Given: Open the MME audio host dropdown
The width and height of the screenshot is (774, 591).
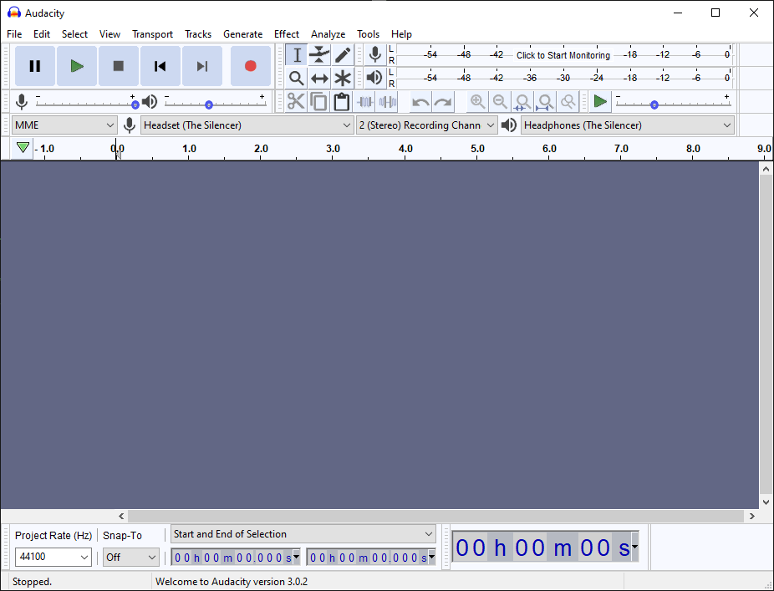Looking at the screenshot, I should 64,125.
